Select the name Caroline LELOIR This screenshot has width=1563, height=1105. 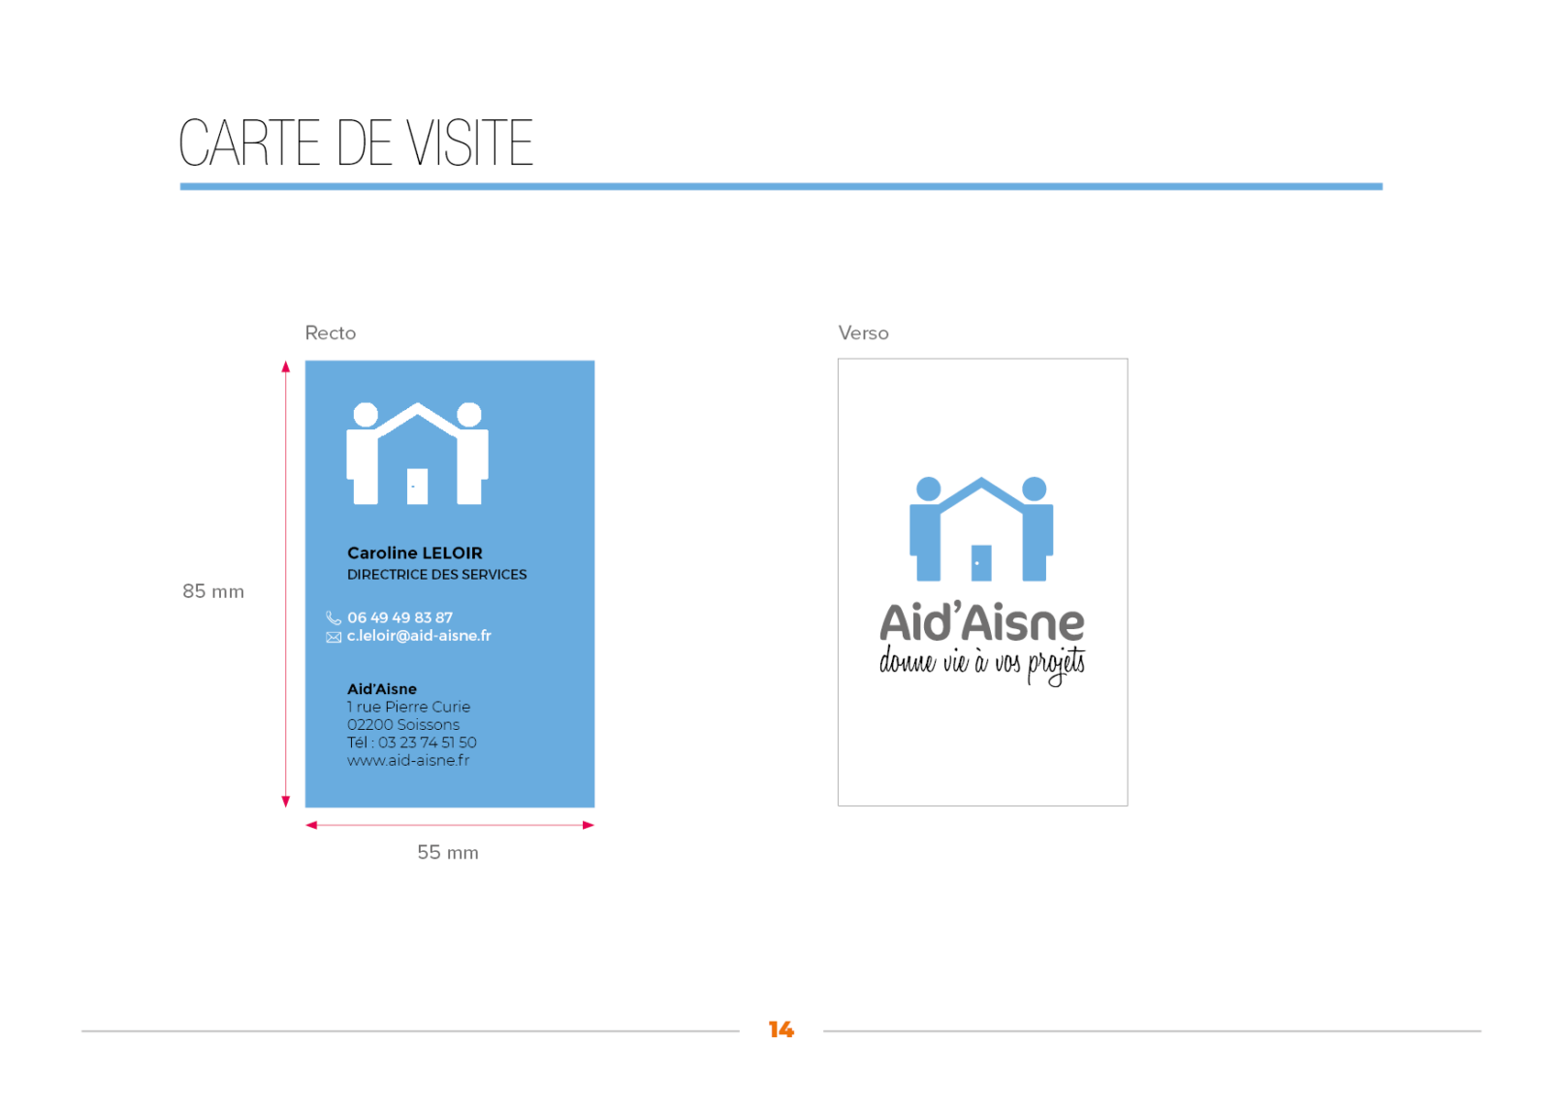pos(414,553)
